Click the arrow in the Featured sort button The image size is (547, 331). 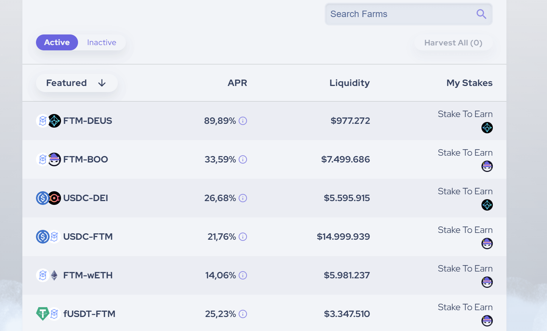click(102, 83)
